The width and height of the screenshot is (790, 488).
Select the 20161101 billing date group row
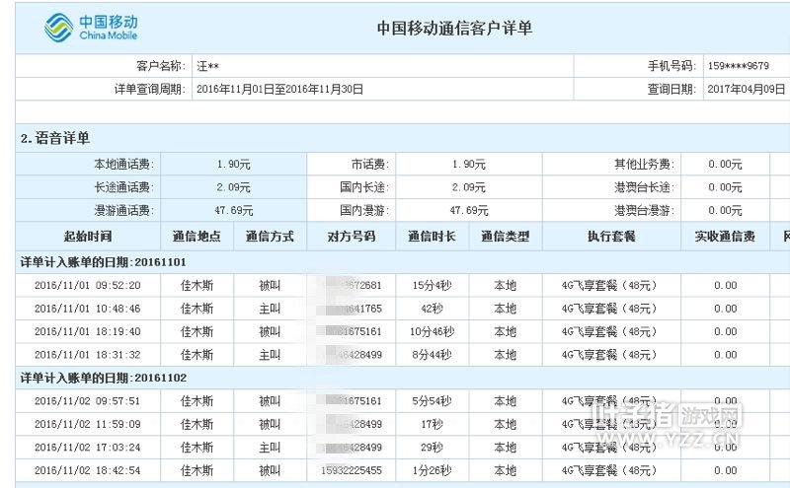click(104, 261)
